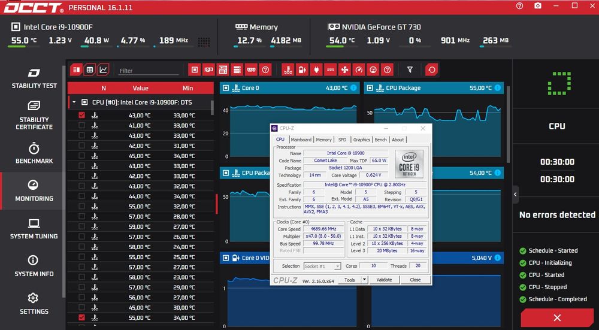Image resolution: width=599 pixels, height=330 pixels.
Task: Collapse the CPU [#0] Intel Core i9-10900F group
Action: (x=74, y=102)
